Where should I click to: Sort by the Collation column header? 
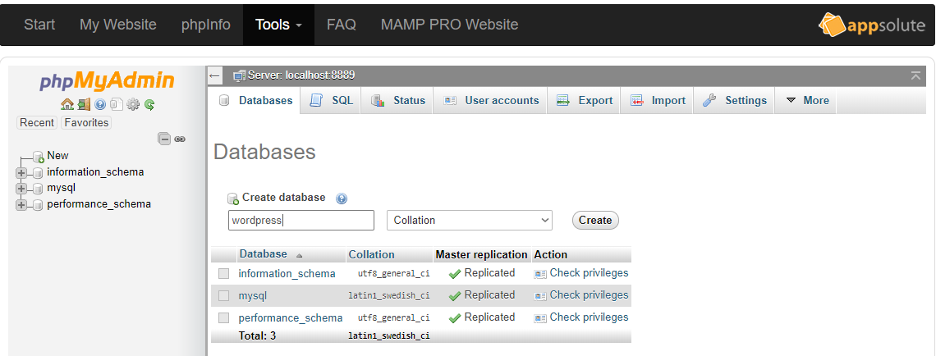click(371, 254)
